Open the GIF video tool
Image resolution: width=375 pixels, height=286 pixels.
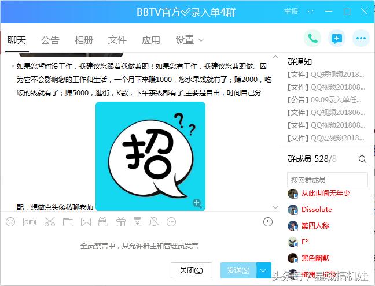click(30, 222)
